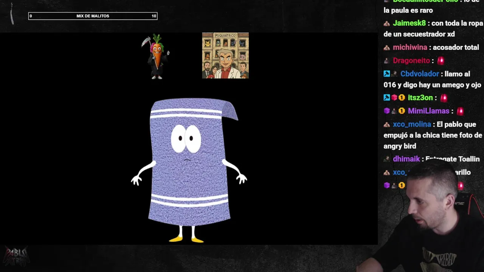Click the carrot reaper character image
The image size is (484, 272).
tap(156, 57)
